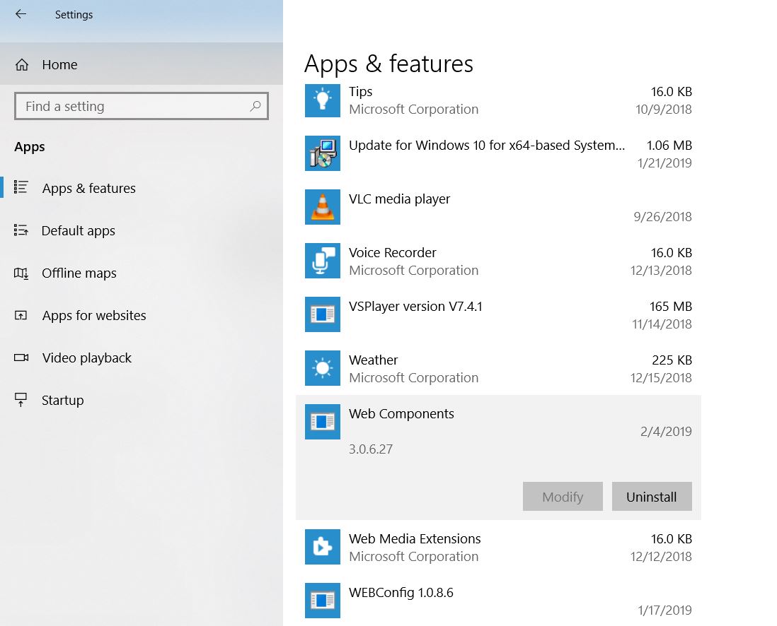Screen dimensions: 777x626
Task: Open the Apps & features page
Action: coord(142,188)
